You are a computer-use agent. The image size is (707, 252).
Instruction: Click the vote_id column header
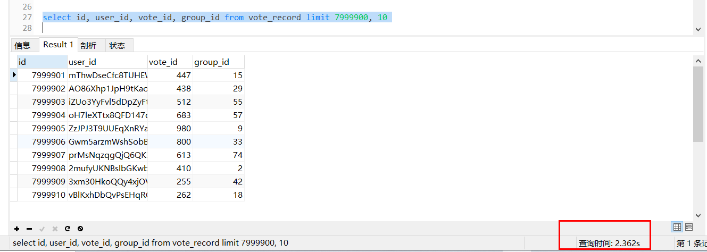point(169,62)
